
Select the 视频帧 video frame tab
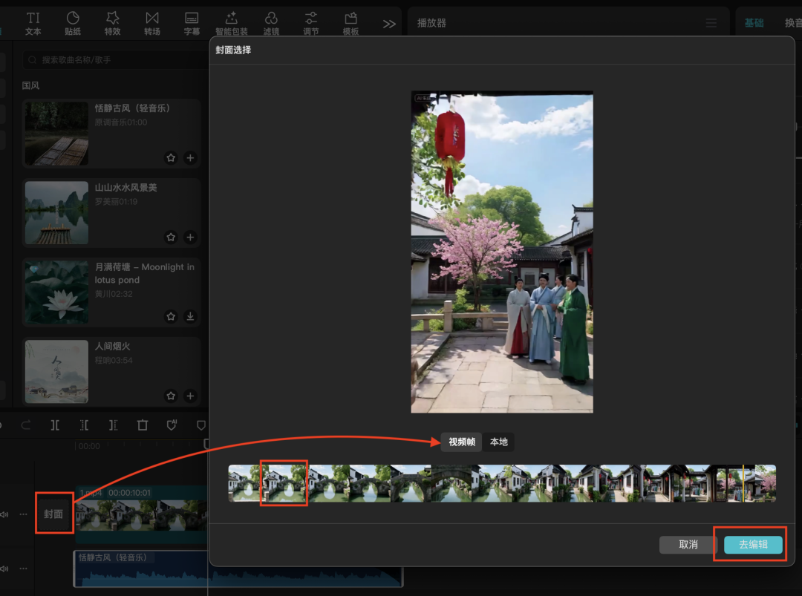[x=461, y=442]
